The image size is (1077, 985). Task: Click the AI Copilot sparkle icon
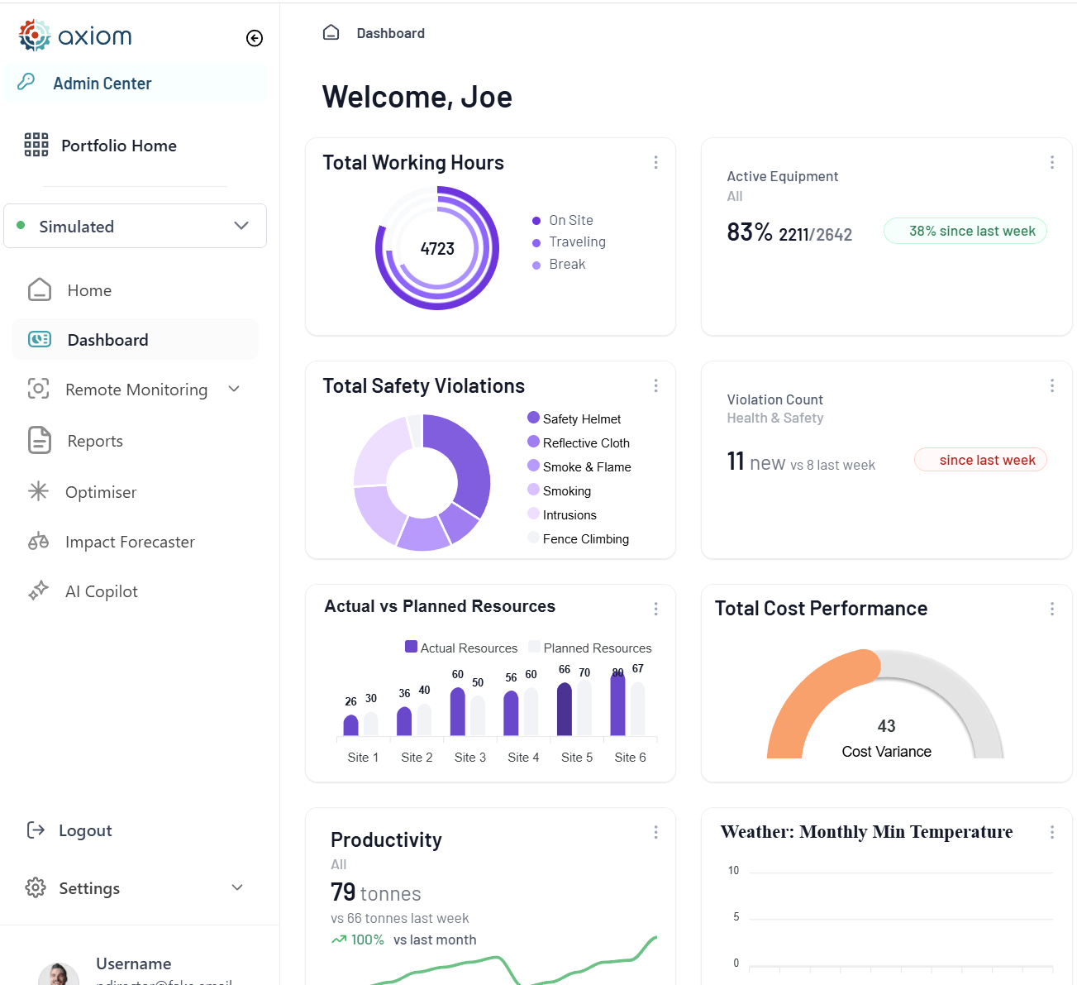(x=38, y=591)
